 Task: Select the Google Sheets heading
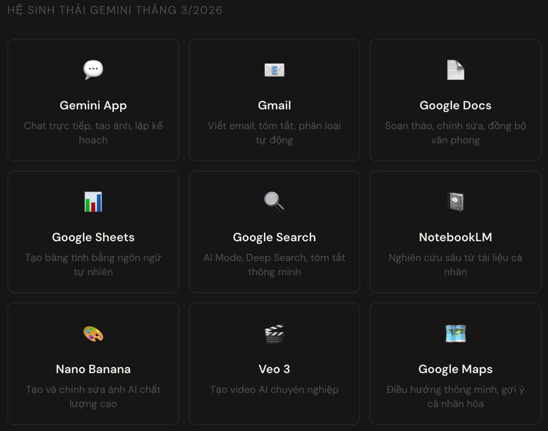tap(93, 237)
